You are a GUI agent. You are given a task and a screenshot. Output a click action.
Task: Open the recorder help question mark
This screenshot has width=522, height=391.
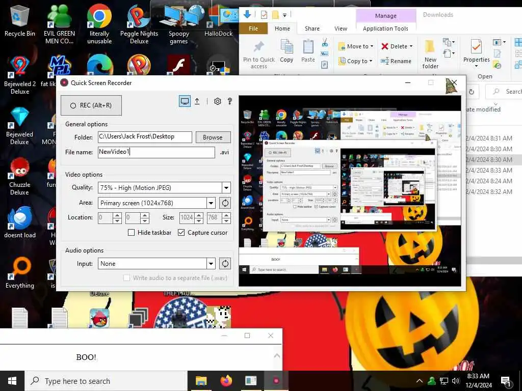pyautogui.click(x=230, y=101)
